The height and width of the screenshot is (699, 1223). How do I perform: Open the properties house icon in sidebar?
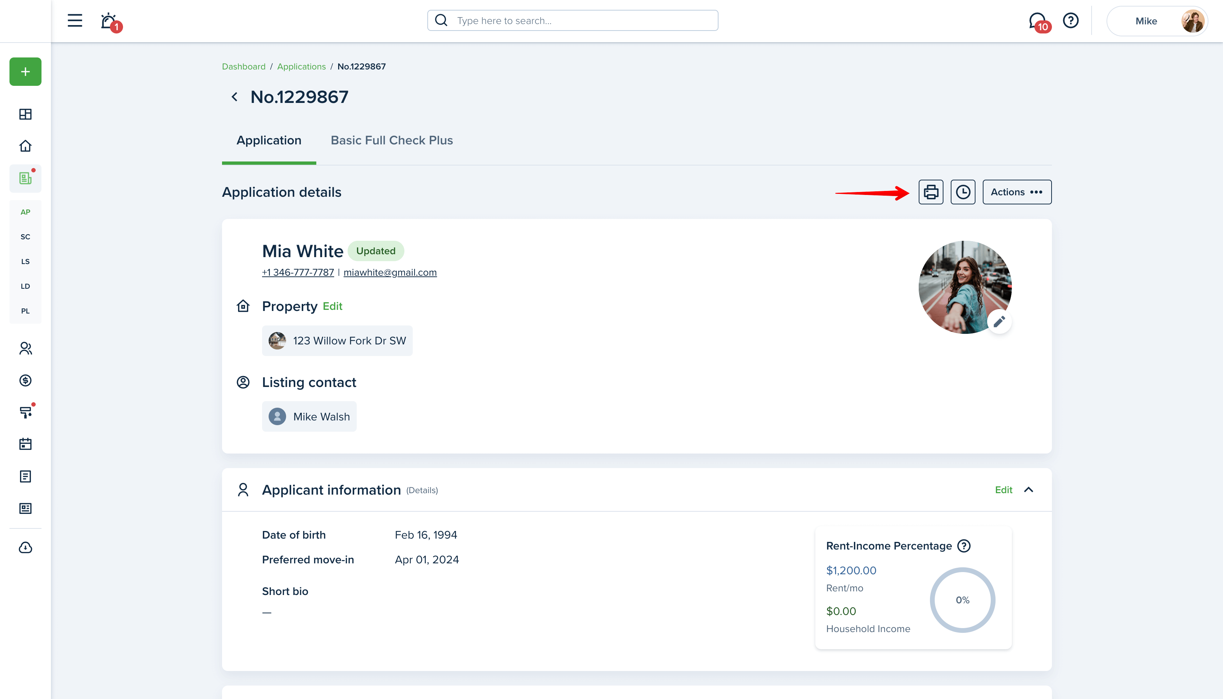[x=25, y=145]
